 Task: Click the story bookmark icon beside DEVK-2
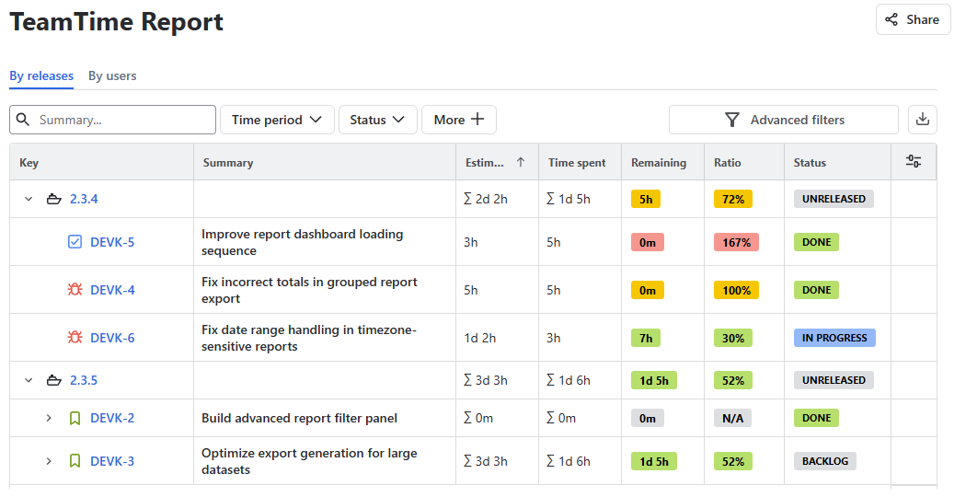(x=75, y=418)
